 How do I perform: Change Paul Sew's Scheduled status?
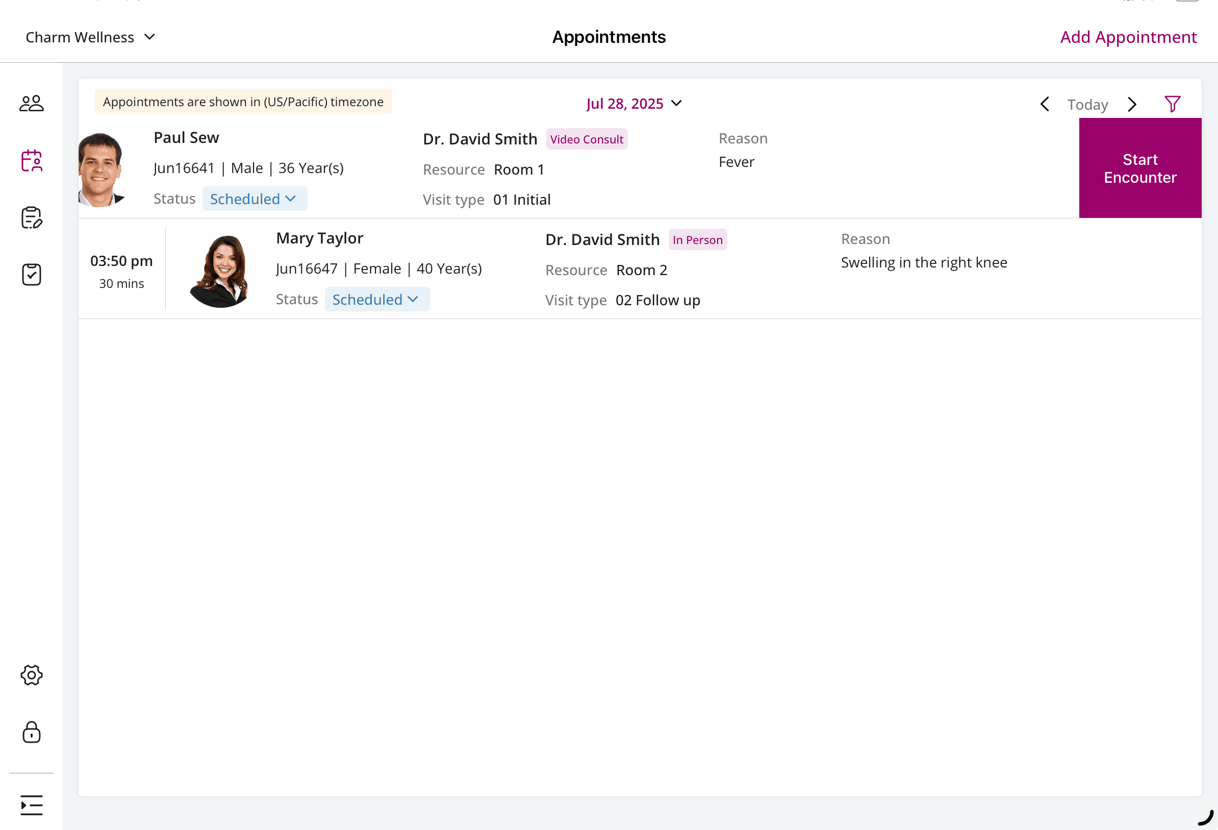coord(254,199)
